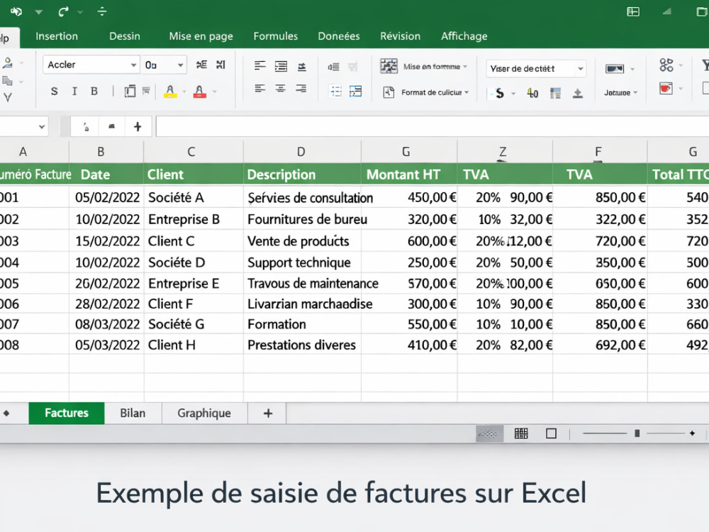The height and width of the screenshot is (532, 709).
Task: Open the Insertion ribbon tab
Action: point(57,36)
